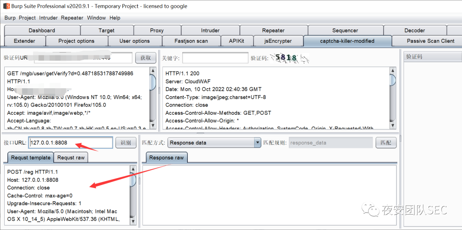Image resolution: width=462 pixels, height=230 pixels.
Task: Select the captcha-killer-modified tab
Action: [347, 41]
